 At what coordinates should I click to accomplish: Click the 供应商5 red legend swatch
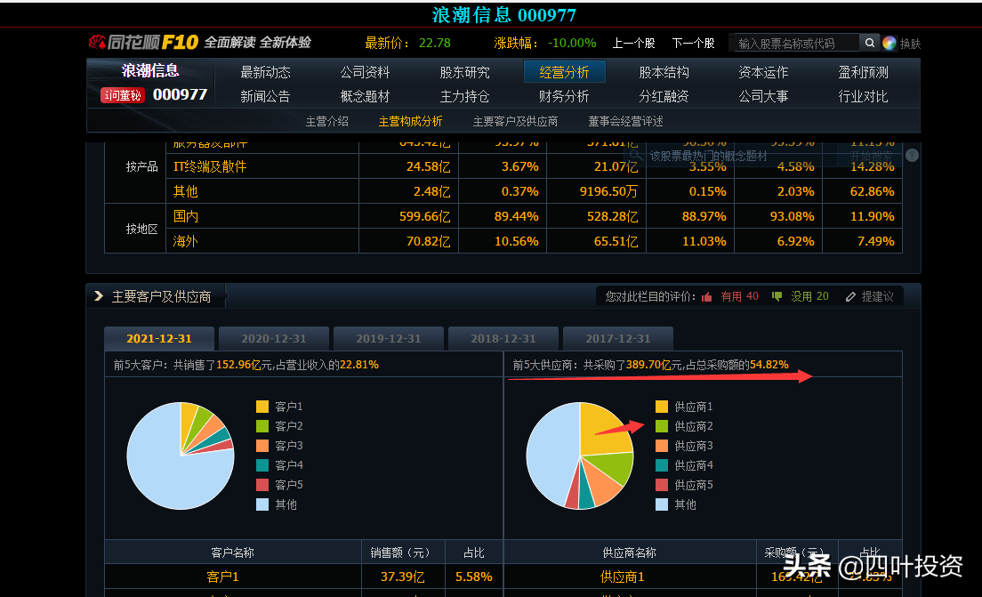pos(662,484)
